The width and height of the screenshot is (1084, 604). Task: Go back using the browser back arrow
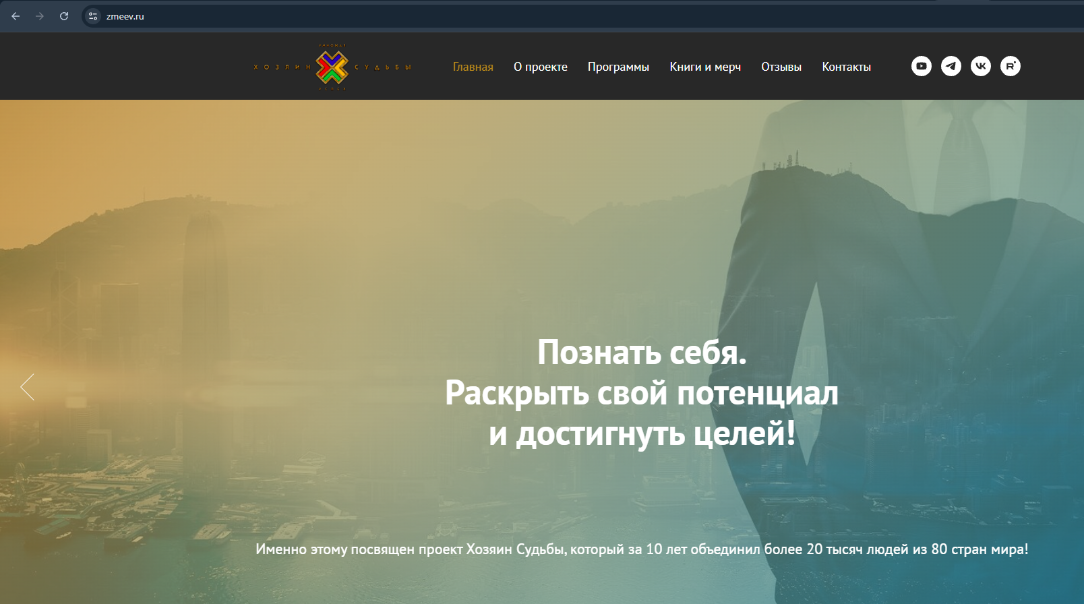pos(16,16)
